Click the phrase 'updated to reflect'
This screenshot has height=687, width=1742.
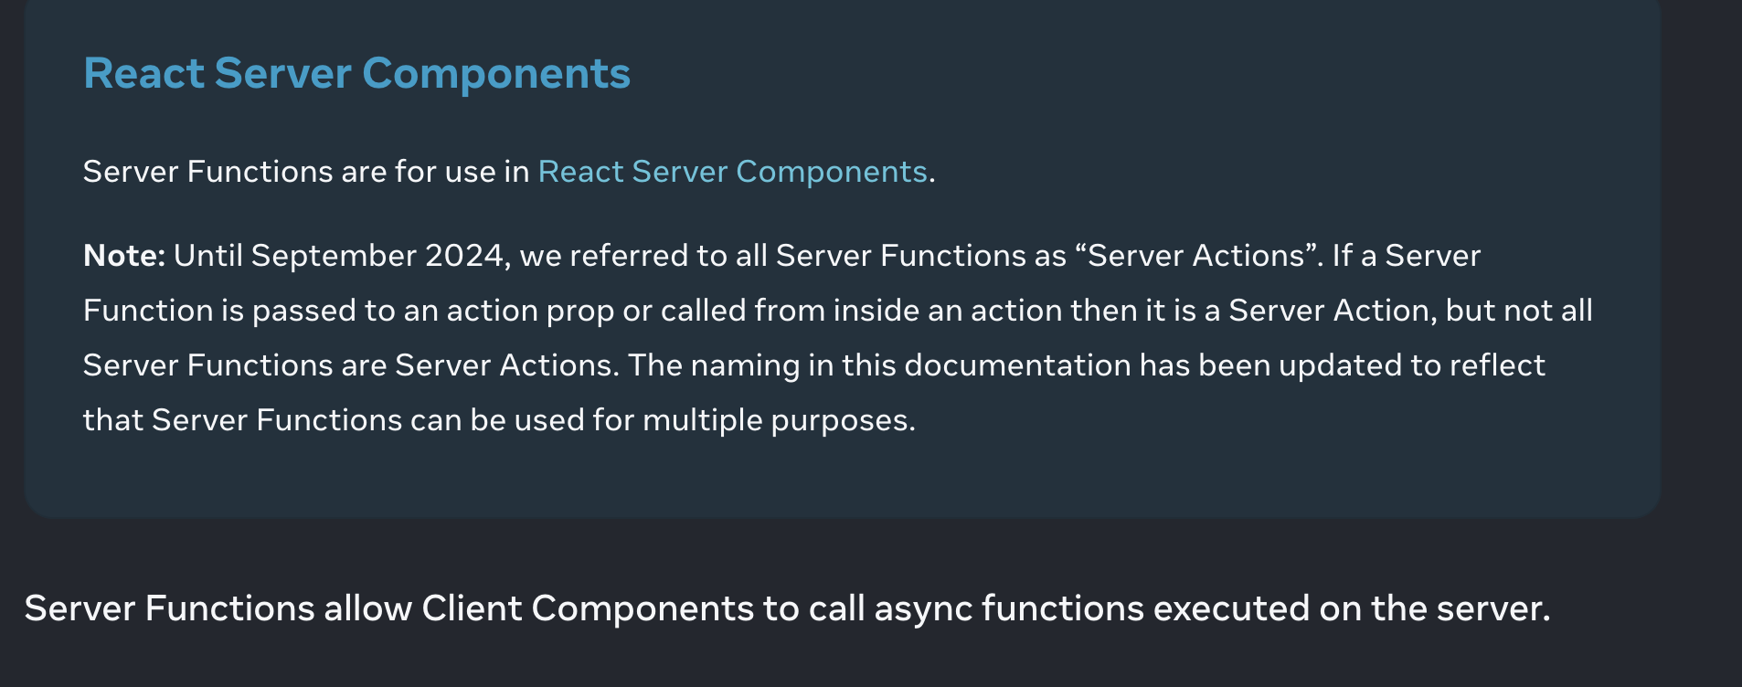(1411, 366)
